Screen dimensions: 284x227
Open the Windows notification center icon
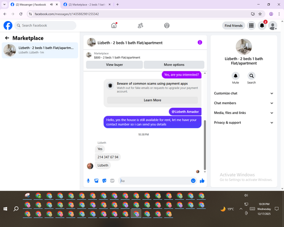pos(277,209)
